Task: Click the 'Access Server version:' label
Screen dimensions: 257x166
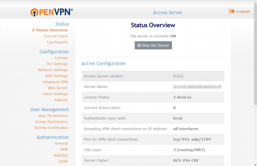Action: tap(104, 76)
